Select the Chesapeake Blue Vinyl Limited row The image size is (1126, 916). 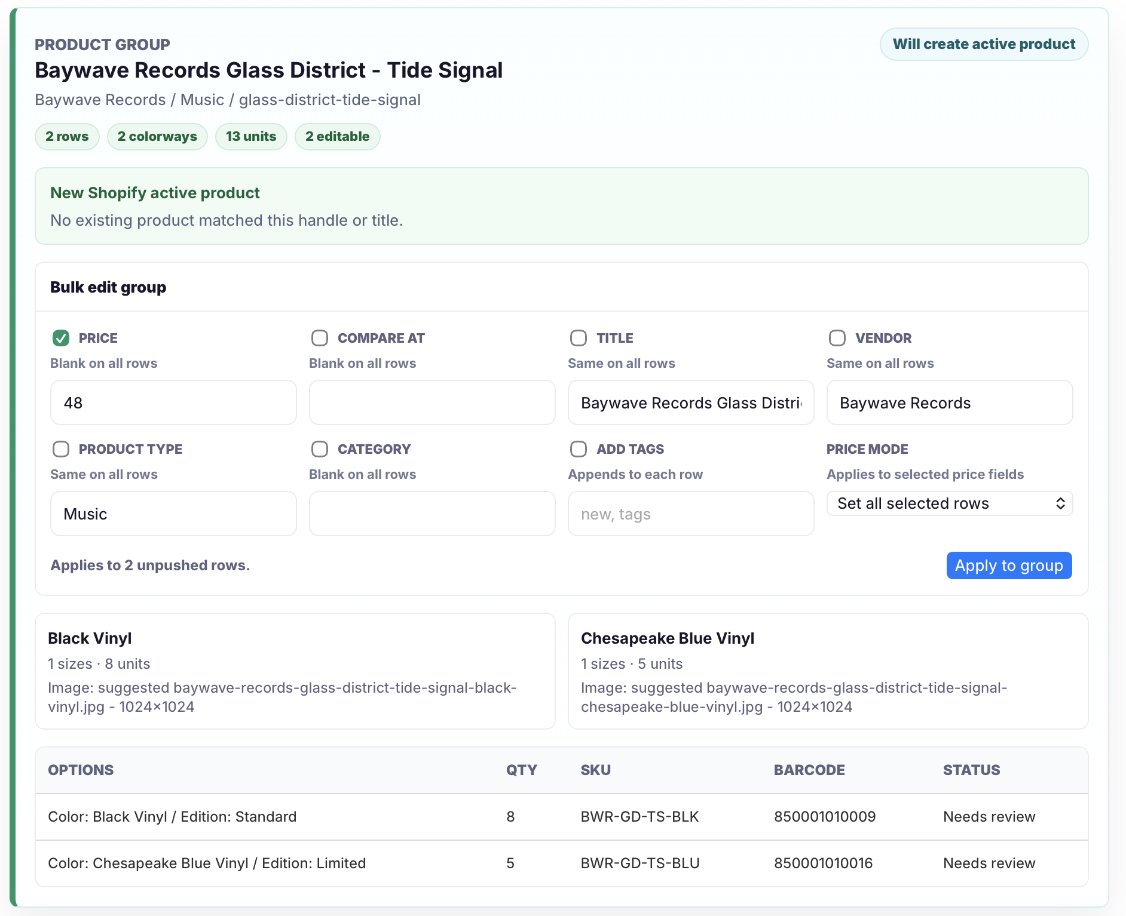pyautogui.click(x=562, y=863)
